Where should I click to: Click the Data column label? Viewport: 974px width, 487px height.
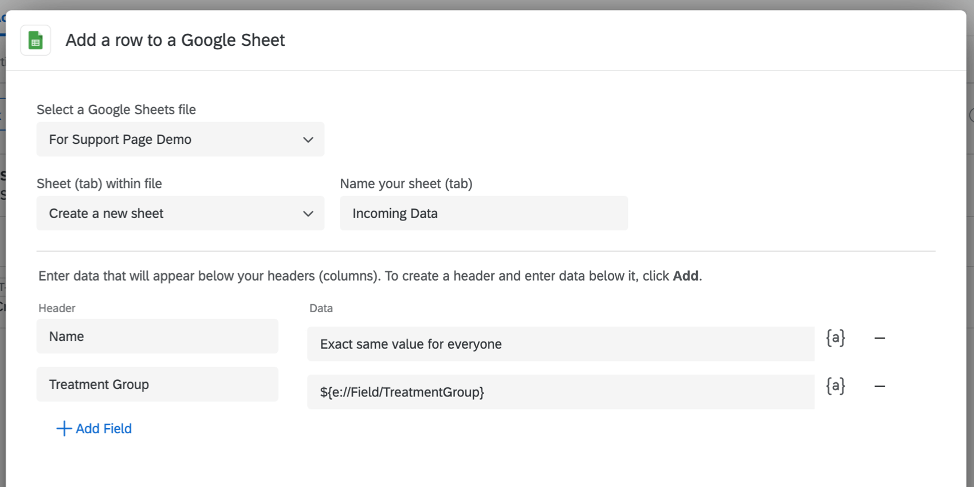tap(321, 308)
